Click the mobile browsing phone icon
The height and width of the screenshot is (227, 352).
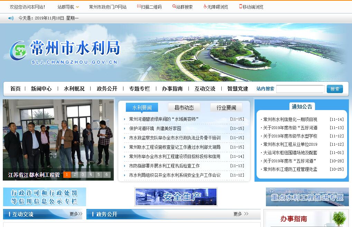[240, 7]
